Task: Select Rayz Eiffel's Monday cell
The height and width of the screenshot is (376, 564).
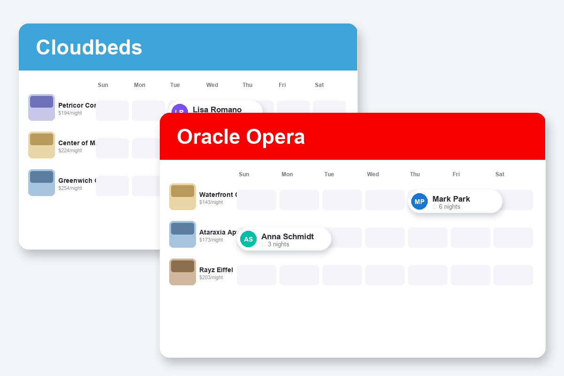Action: [299, 275]
